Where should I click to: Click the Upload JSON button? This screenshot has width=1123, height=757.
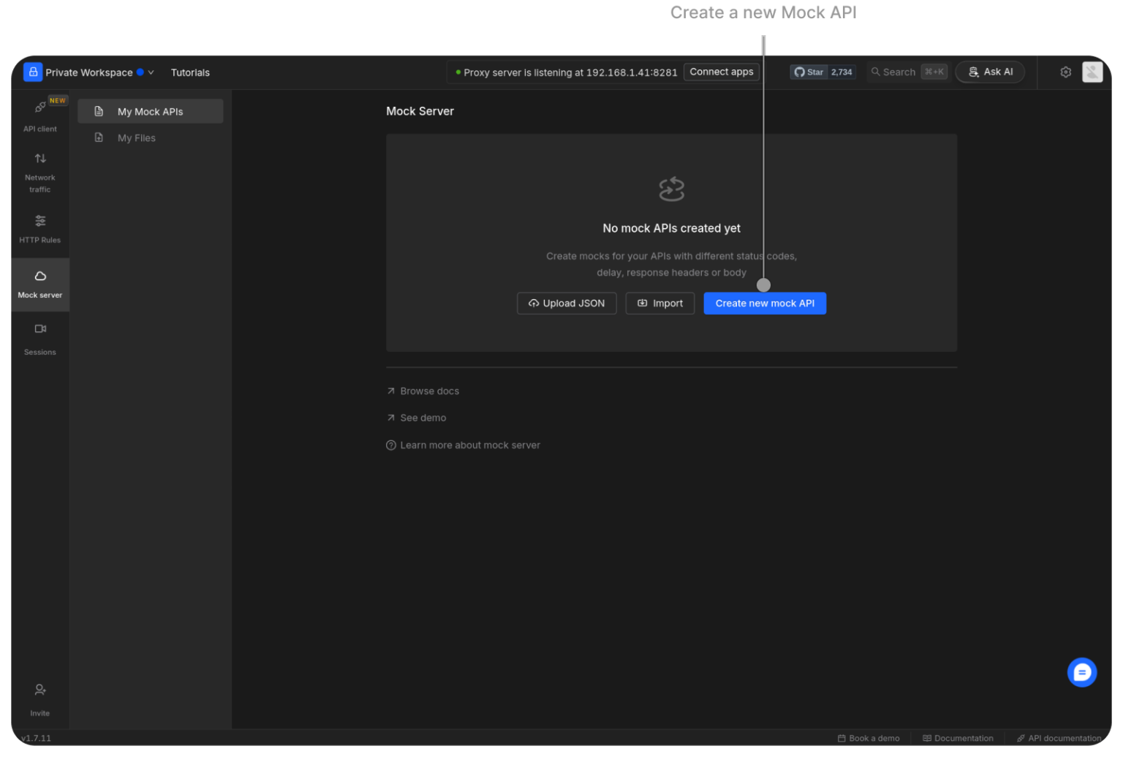tap(567, 303)
